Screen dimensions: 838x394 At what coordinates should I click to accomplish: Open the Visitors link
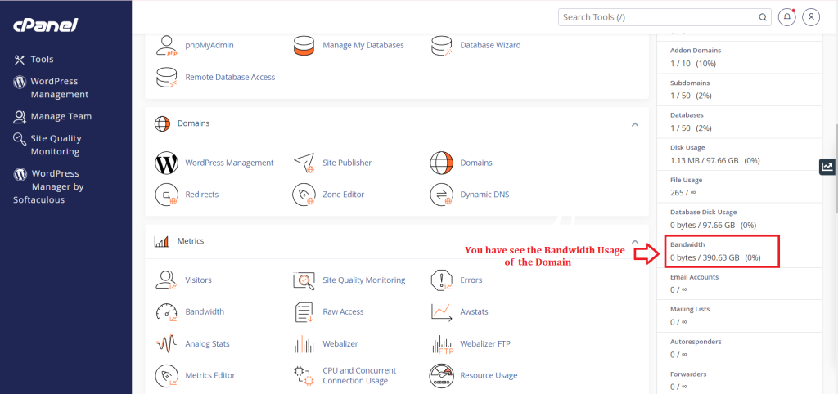coord(198,280)
